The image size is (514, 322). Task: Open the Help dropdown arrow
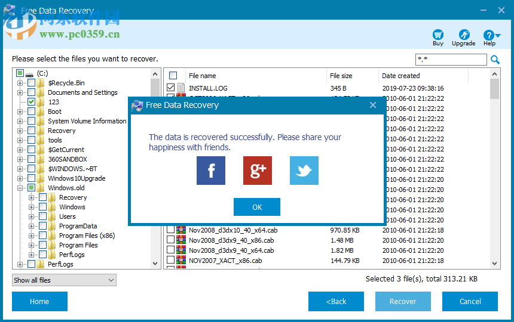[498, 35]
